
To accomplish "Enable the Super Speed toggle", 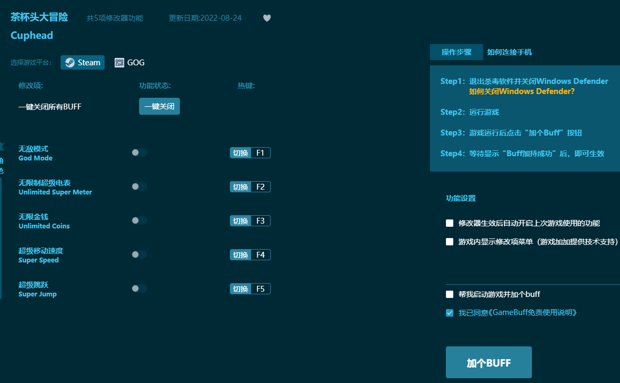I will [139, 255].
